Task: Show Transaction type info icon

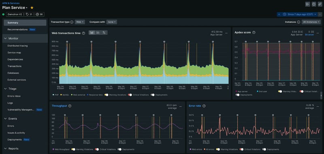Action: pos(72,22)
